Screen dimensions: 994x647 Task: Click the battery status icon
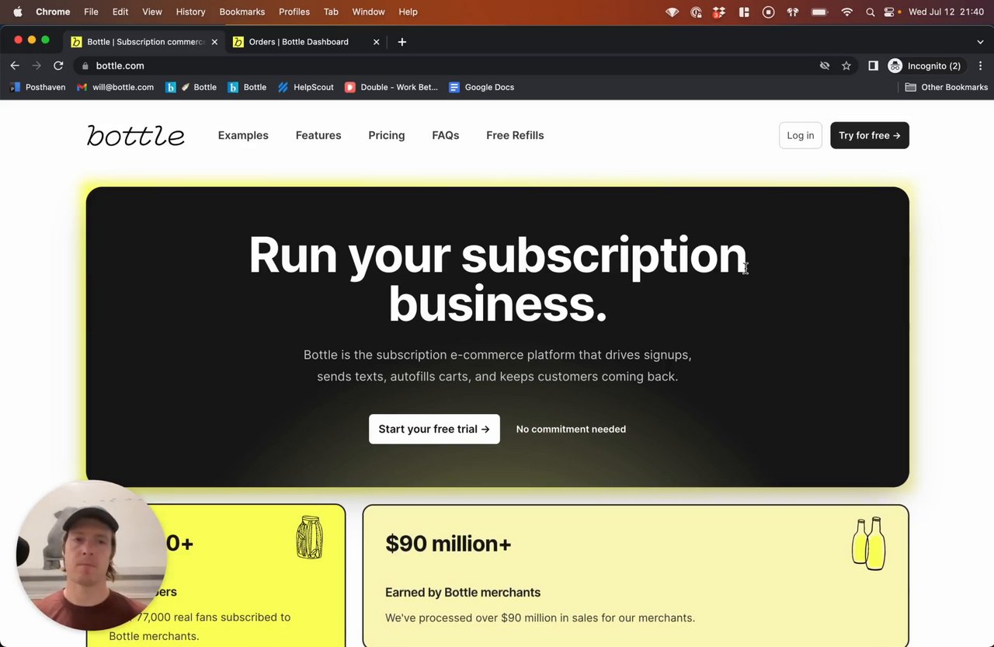[819, 12]
